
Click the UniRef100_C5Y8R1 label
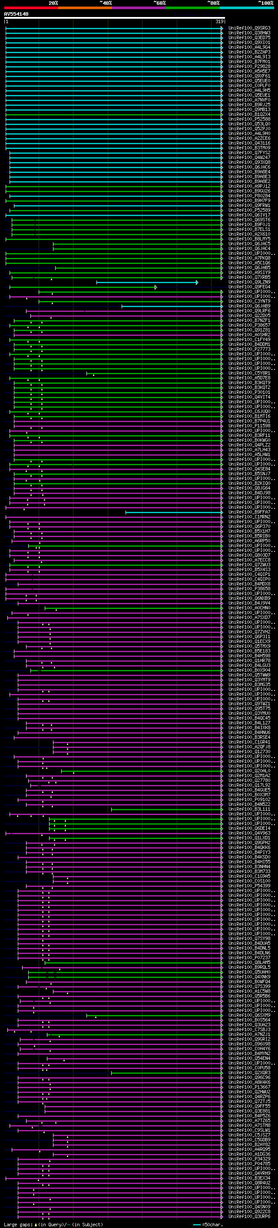249,373
